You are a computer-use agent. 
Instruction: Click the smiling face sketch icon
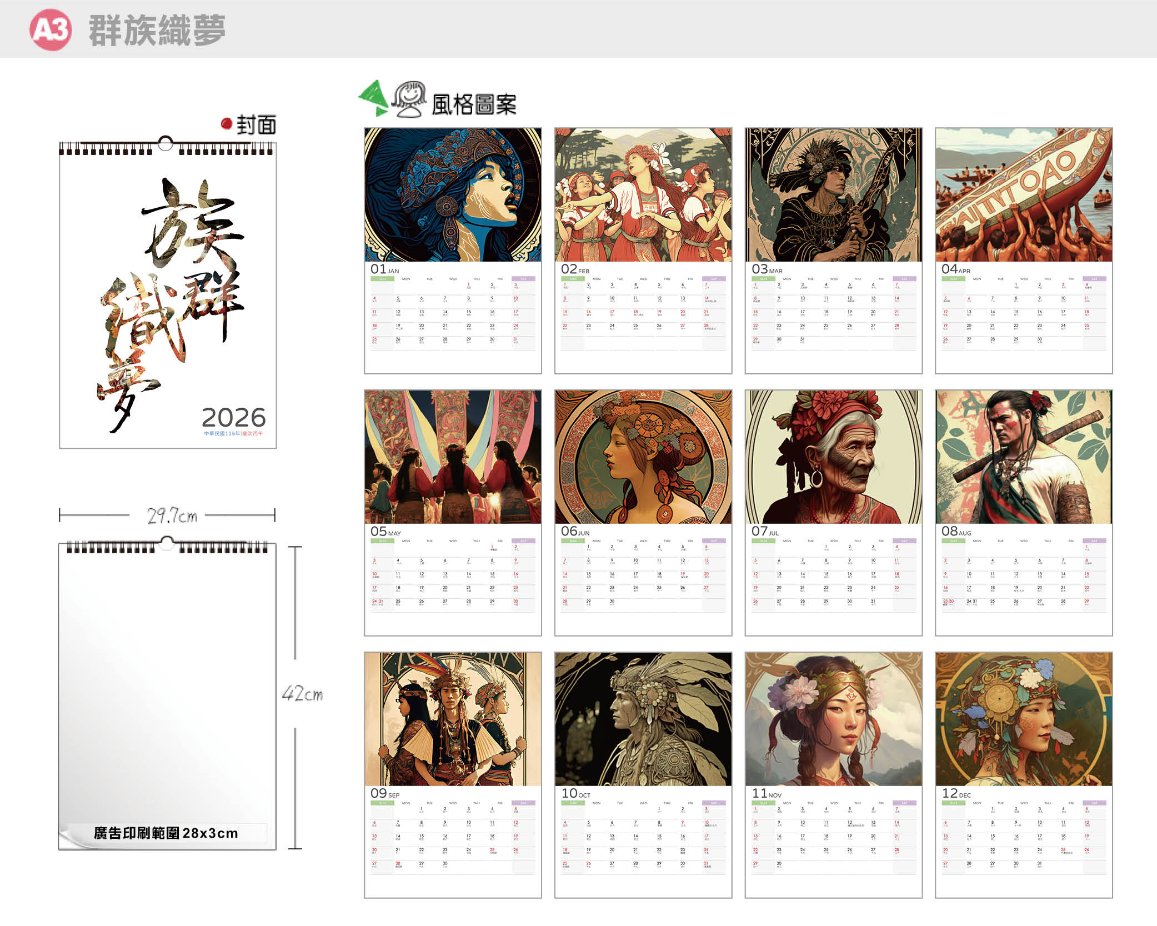click(x=409, y=99)
